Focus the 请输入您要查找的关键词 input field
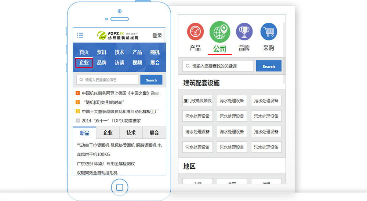Image resolution: width=367 pixels, height=201 pixels. pos(220,66)
